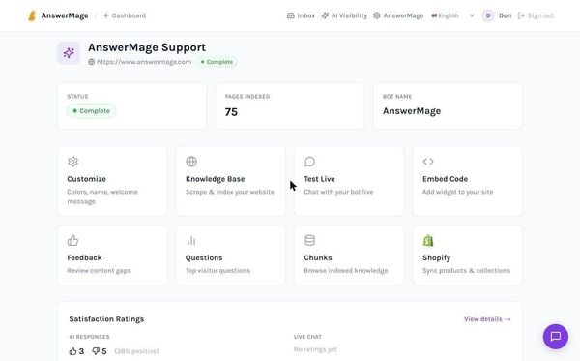
Task: Open the Feedback card
Action: (x=112, y=255)
